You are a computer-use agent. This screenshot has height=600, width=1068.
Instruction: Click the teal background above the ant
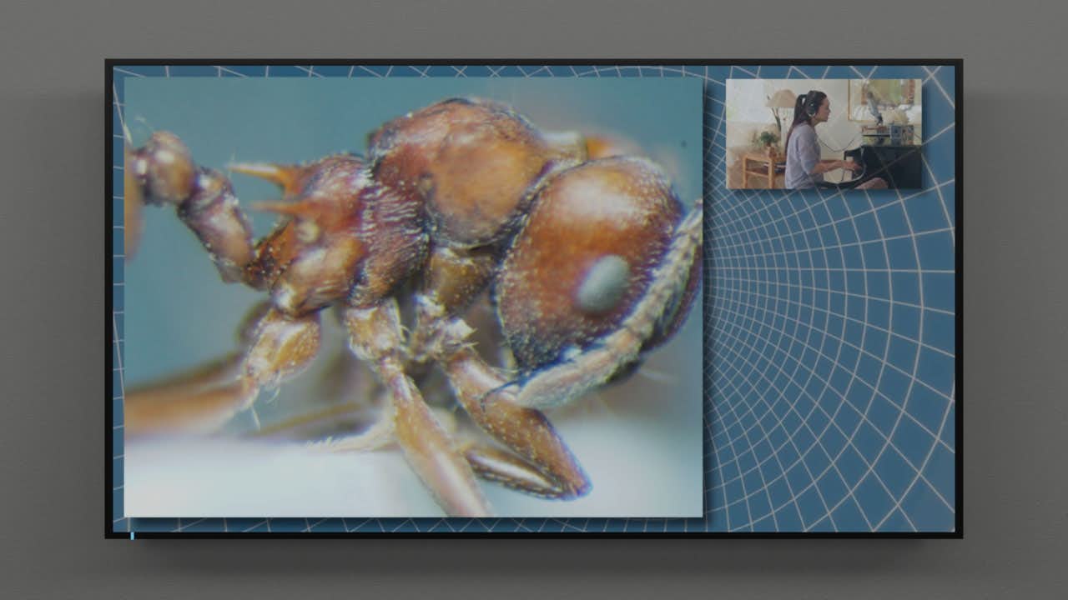[x=250, y=108]
